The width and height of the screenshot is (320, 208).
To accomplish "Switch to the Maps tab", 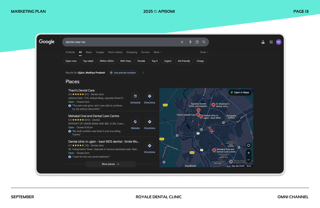I will coord(89,52).
